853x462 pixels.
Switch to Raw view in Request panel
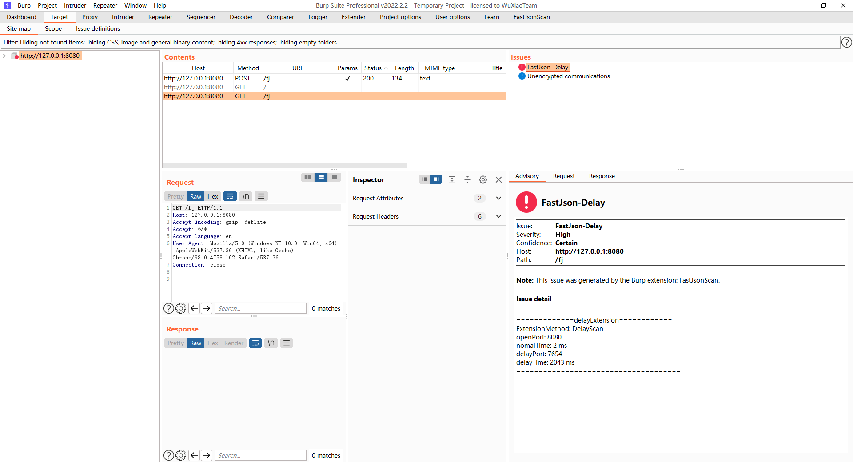pyautogui.click(x=195, y=196)
